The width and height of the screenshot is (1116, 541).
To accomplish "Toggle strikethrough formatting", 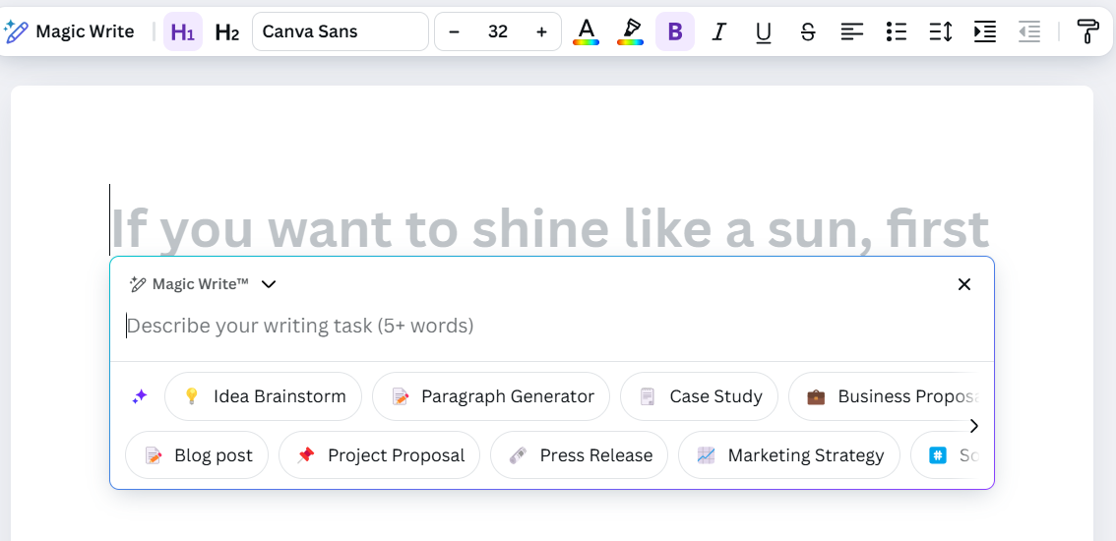I will point(808,31).
